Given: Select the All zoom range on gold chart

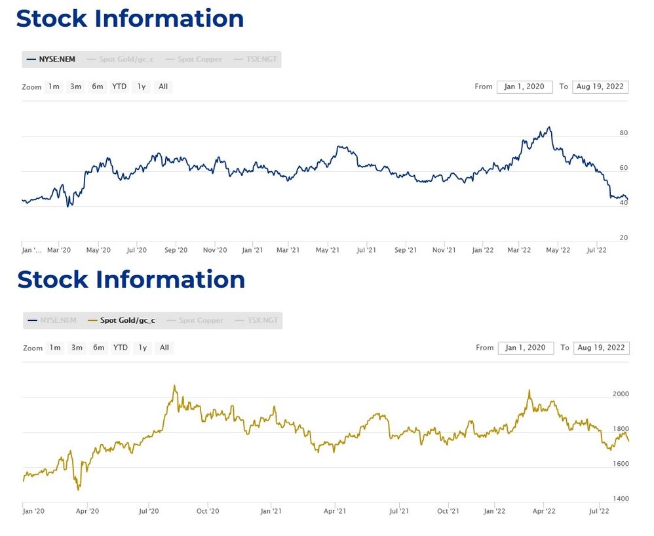Looking at the screenshot, I should click(x=164, y=348).
